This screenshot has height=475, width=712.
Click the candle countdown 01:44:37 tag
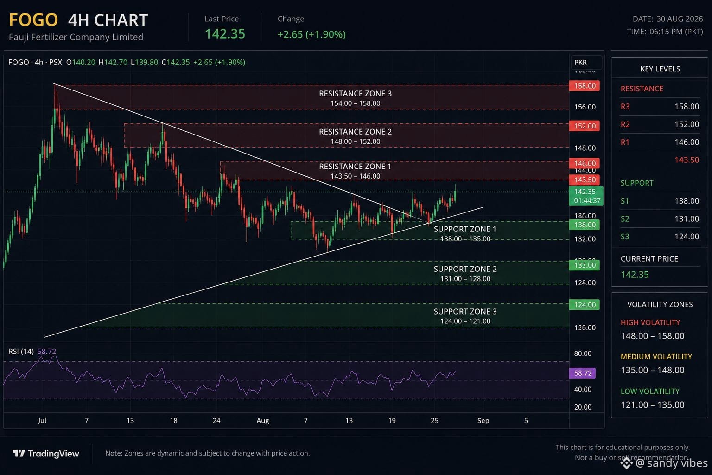pyautogui.click(x=586, y=201)
